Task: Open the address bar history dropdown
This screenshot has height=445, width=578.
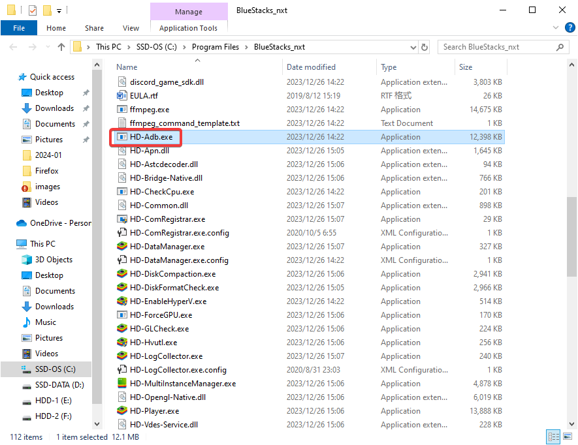Action: pos(412,47)
